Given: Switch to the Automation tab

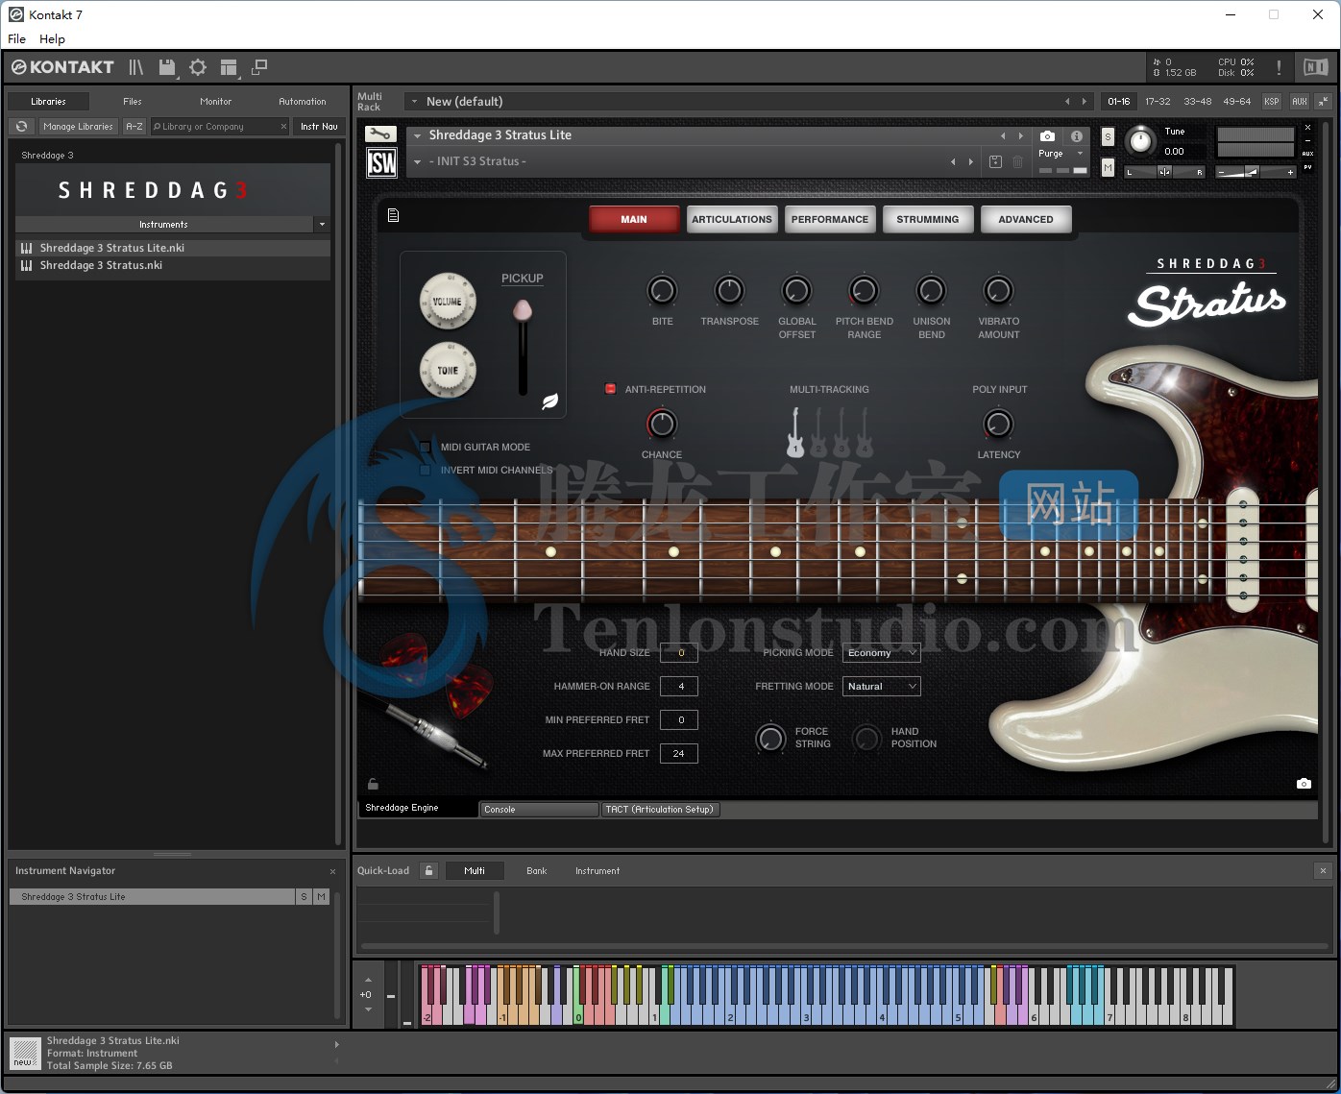Looking at the screenshot, I should click(303, 101).
